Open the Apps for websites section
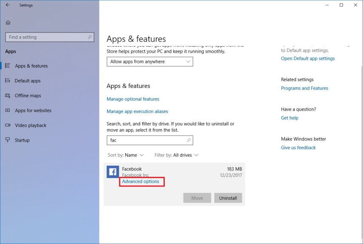 pyautogui.click(x=33, y=111)
